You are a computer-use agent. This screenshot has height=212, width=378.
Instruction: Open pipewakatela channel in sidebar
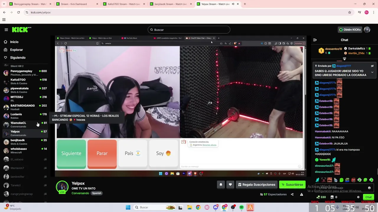click(x=25, y=90)
